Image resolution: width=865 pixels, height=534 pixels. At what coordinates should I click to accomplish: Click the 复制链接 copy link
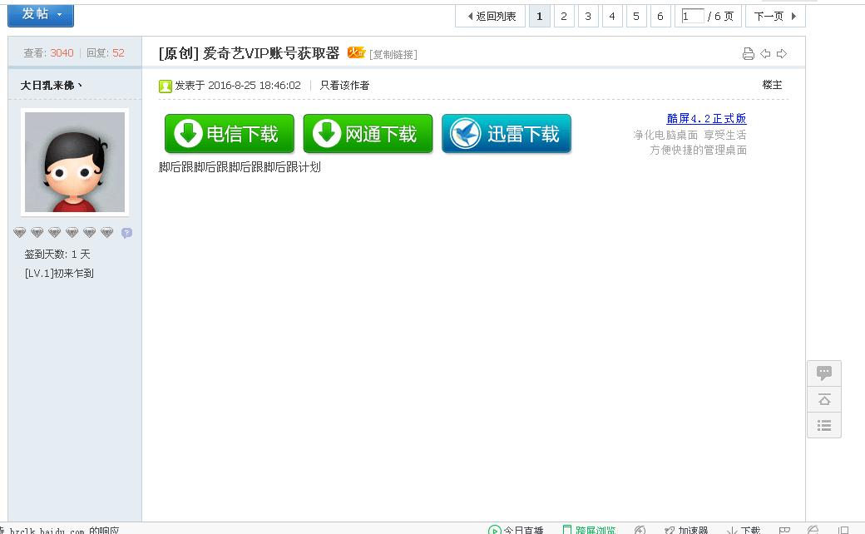click(393, 54)
